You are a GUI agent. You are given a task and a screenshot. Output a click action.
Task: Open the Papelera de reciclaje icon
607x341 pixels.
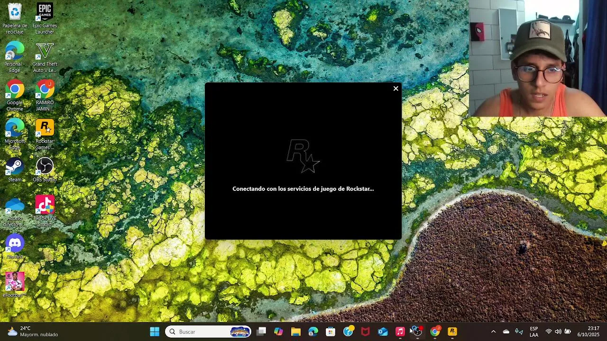pos(15,18)
